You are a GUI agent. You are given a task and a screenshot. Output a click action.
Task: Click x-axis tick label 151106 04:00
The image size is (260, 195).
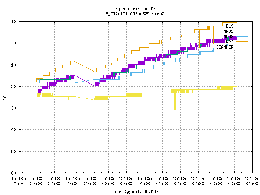tap(252, 181)
